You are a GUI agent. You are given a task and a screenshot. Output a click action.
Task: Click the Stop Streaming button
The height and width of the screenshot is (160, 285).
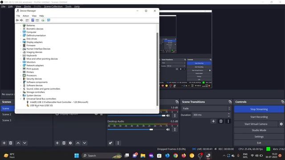[x=259, y=109]
